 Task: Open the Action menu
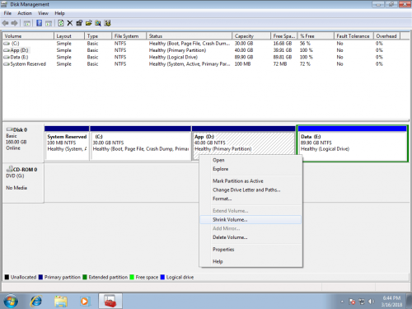coord(25,13)
